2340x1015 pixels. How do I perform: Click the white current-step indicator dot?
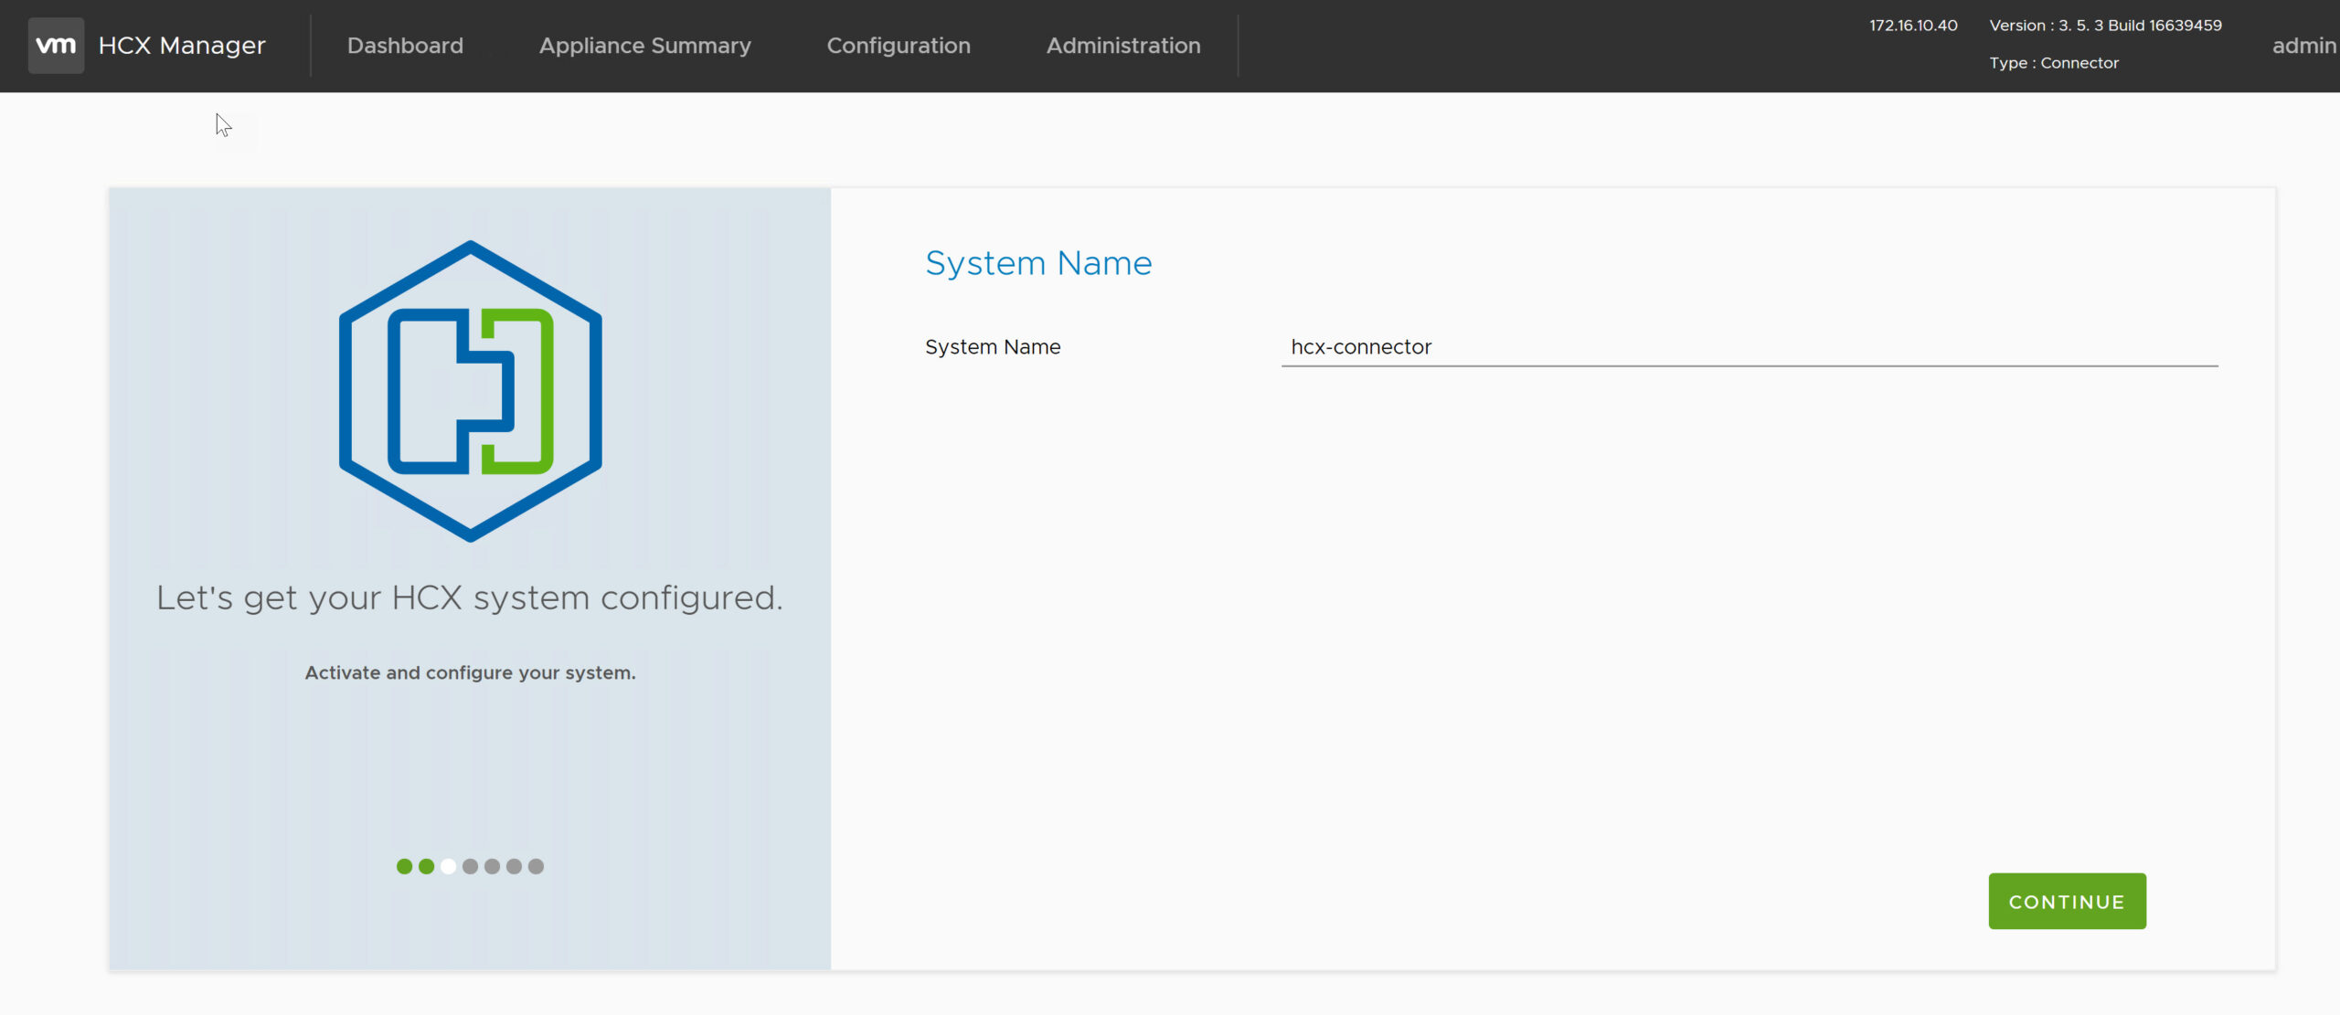coord(448,866)
